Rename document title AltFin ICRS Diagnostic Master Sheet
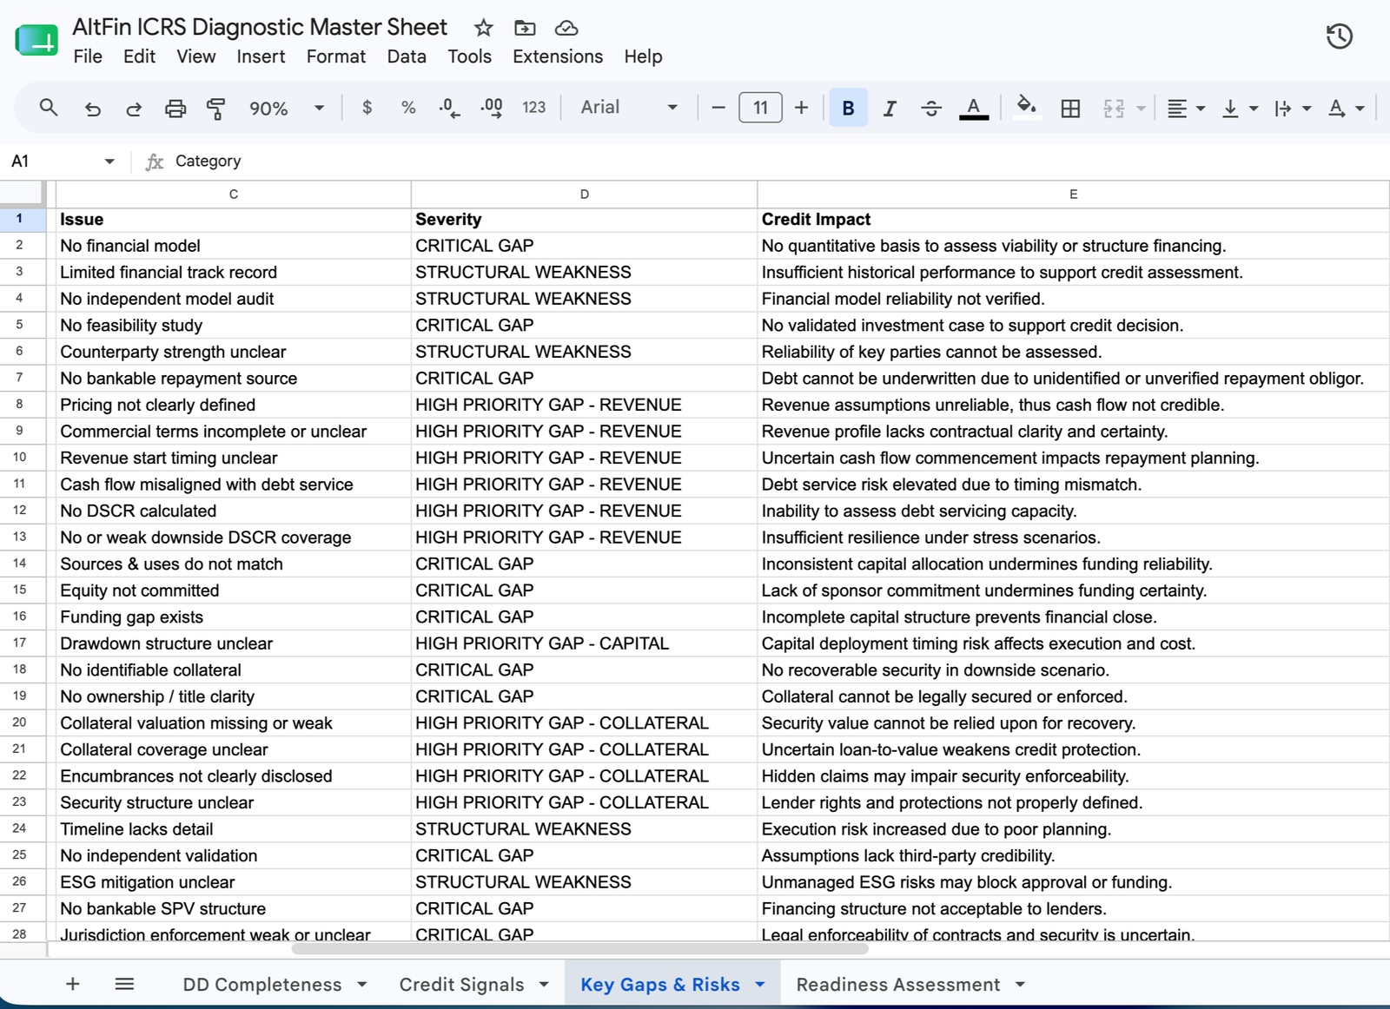The height and width of the screenshot is (1009, 1390). pos(260,27)
